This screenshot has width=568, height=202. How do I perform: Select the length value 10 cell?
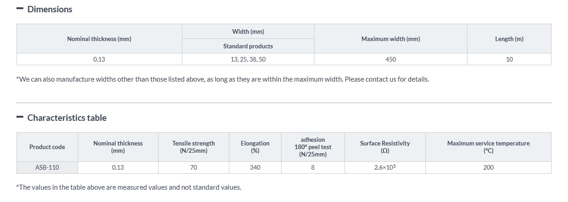[x=509, y=59]
